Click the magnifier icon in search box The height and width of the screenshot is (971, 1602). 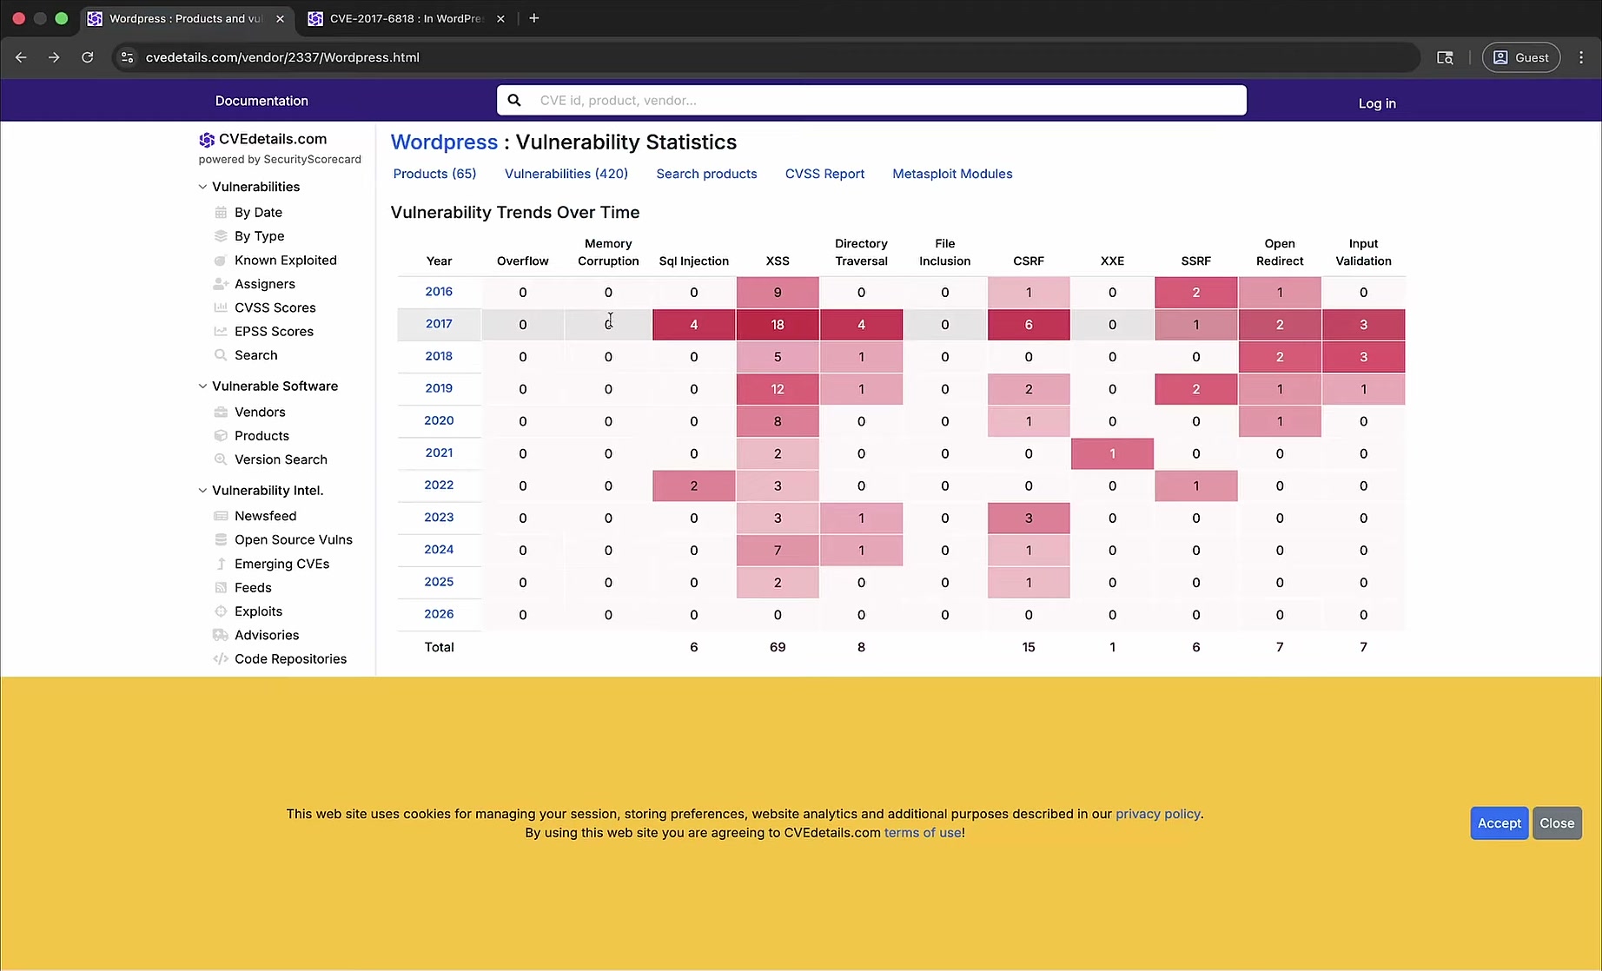[x=514, y=101]
